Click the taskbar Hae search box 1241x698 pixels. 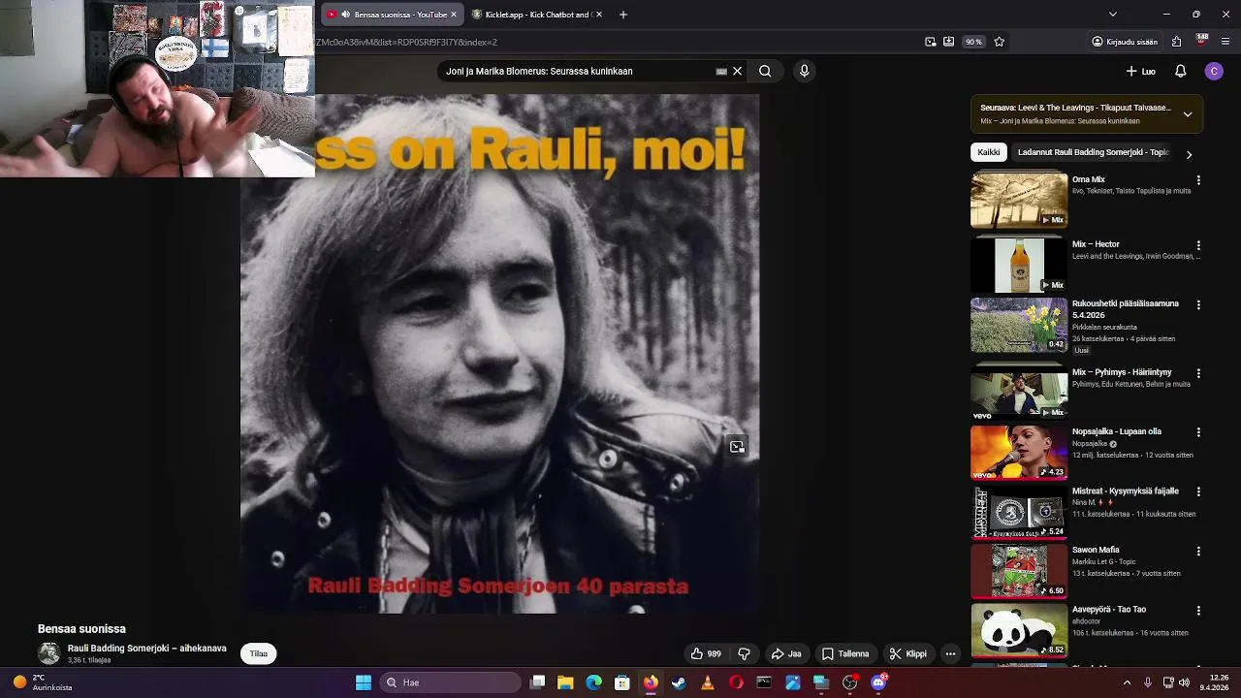point(450,682)
